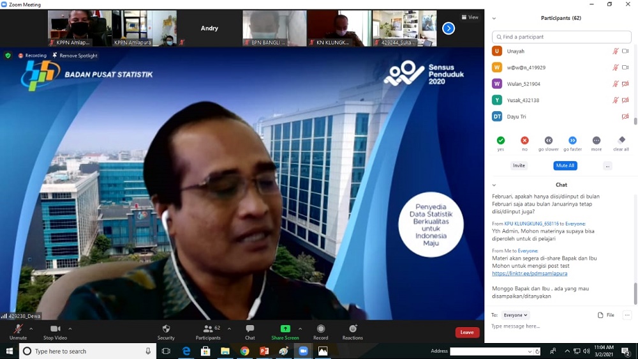Focus the Find a participant search box

coord(561,36)
